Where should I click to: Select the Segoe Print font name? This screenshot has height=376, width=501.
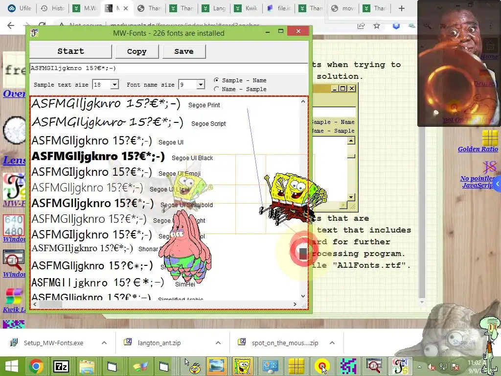click(204, 105)
